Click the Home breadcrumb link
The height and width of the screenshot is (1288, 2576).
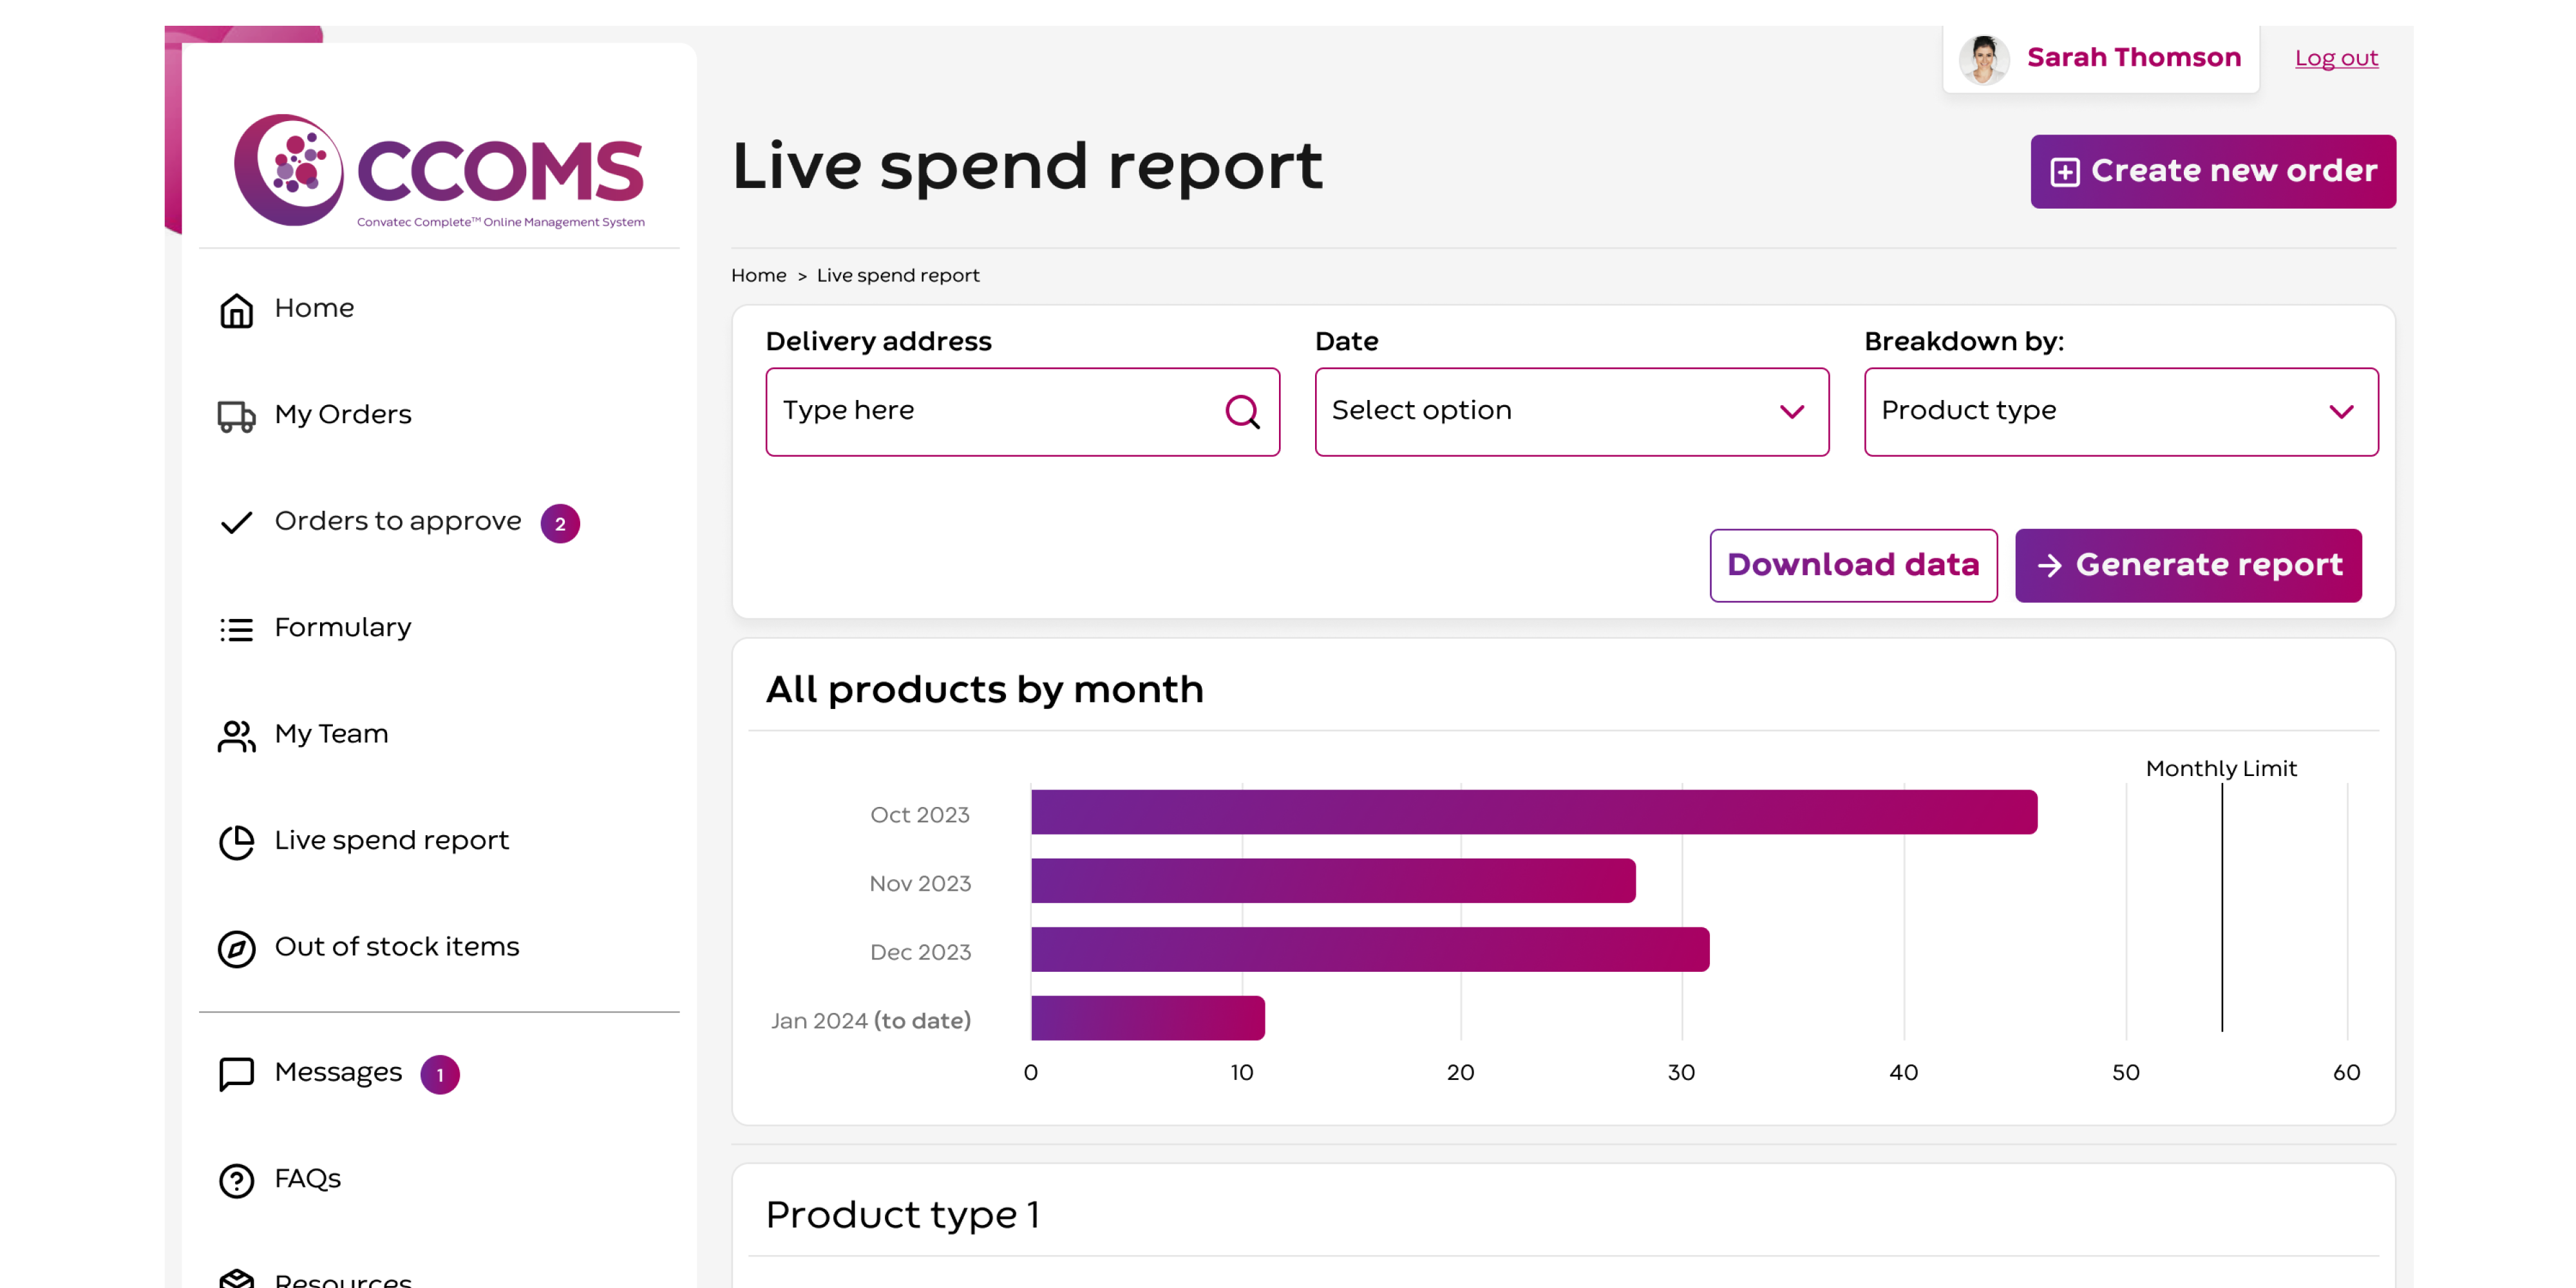758,275
